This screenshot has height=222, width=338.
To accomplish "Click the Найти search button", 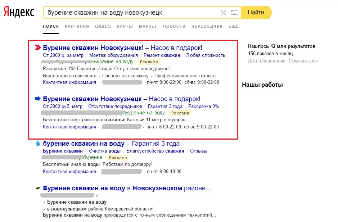I will [x=256, y=13].
